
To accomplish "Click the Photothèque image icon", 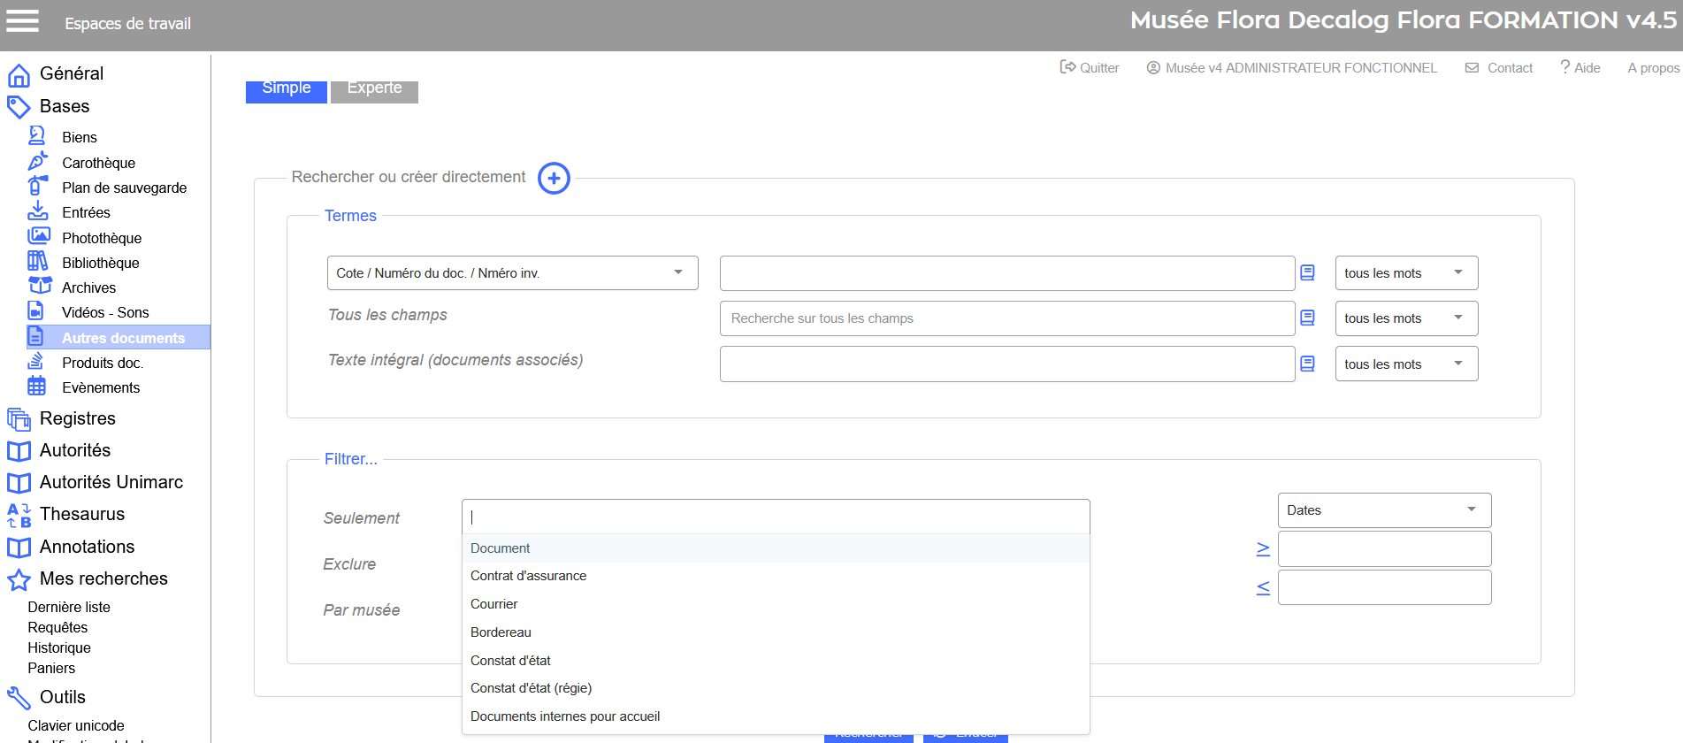I will [38, 236].
